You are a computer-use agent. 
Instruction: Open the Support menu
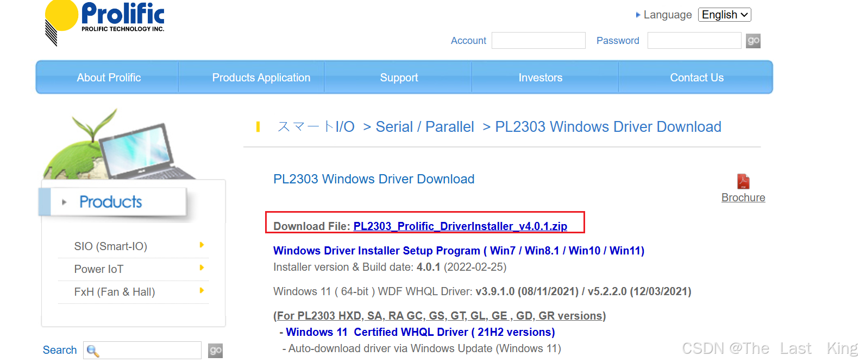(399, 78)
